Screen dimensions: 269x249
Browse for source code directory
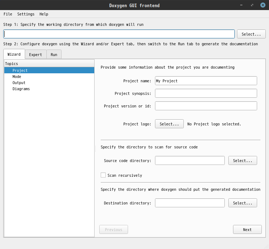[x=243, y=160]
